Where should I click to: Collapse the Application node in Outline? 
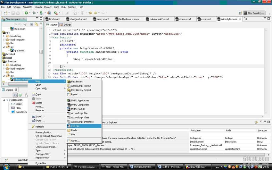(4, 100)
